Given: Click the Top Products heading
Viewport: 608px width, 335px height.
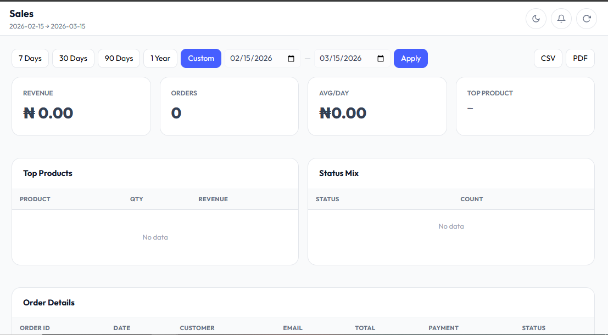Looking at the screenshot, I should click(x=48, y=173).
